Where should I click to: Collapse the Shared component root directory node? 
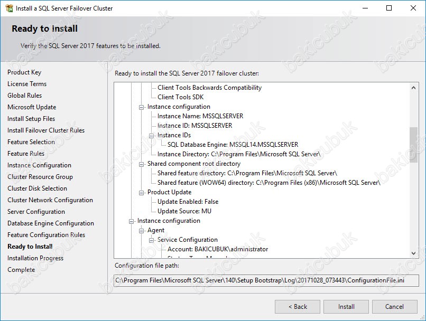(x=142, y=164)
